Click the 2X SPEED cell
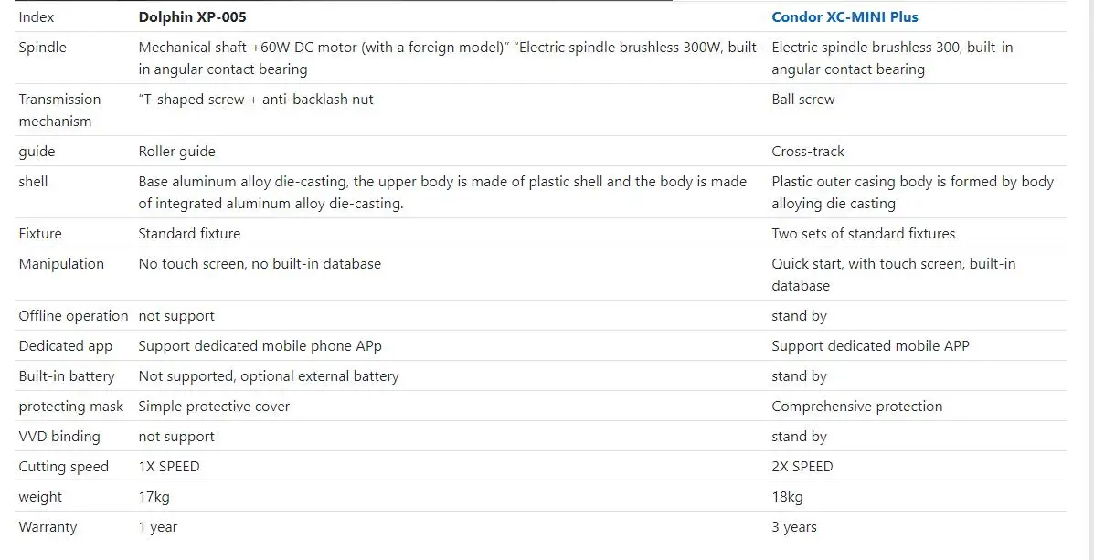Screen dimensions: 1094x560 (x=802, y=466)
